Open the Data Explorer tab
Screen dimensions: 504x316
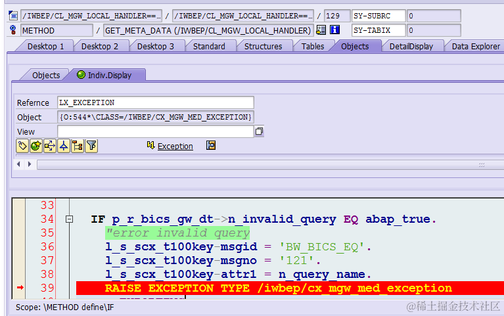[476, 46]
